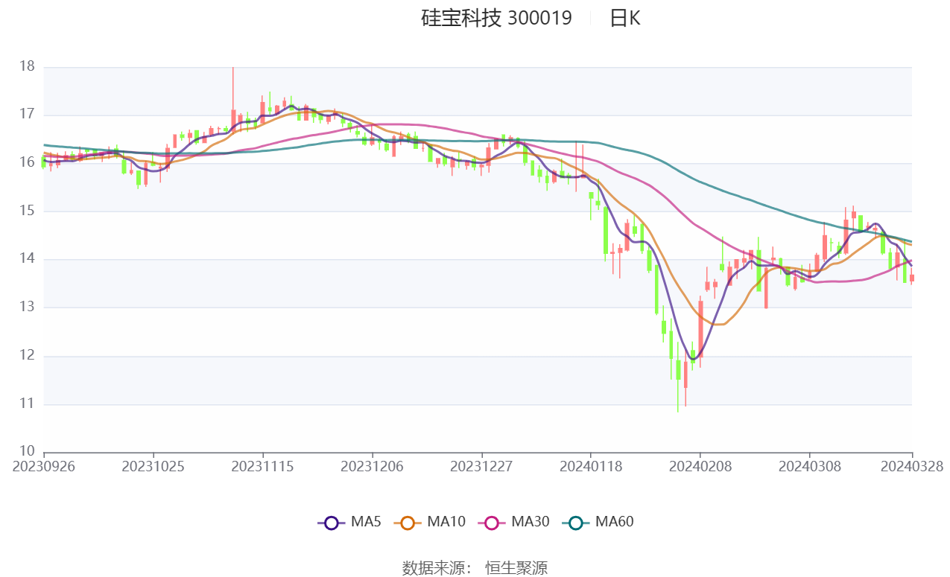This screenshot has height=577, width=950.
Task: Select the 日K label in title
Action: (x=624, y=18)
